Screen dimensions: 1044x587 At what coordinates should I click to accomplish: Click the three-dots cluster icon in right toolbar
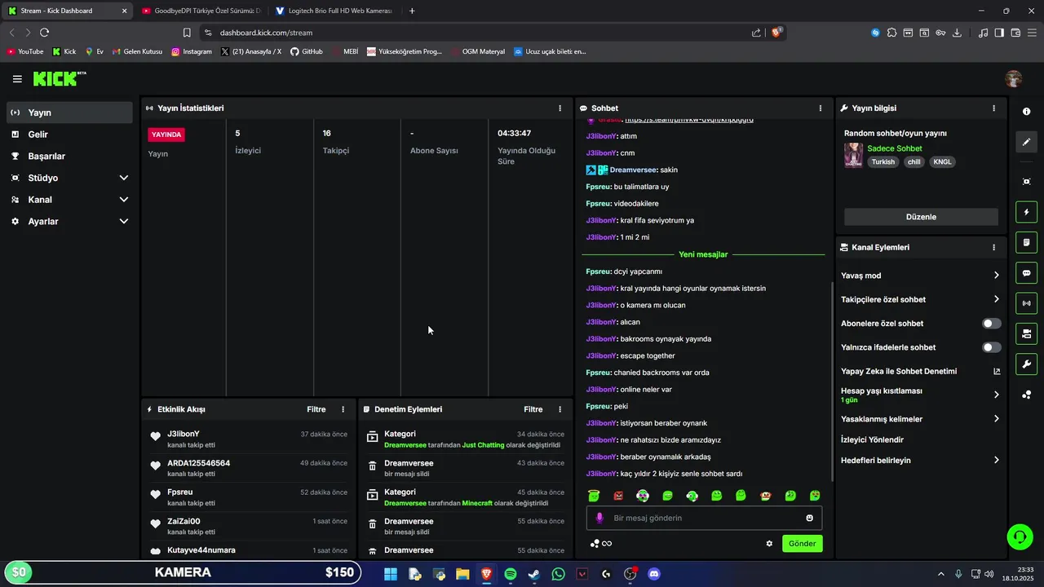(1026, 395)
